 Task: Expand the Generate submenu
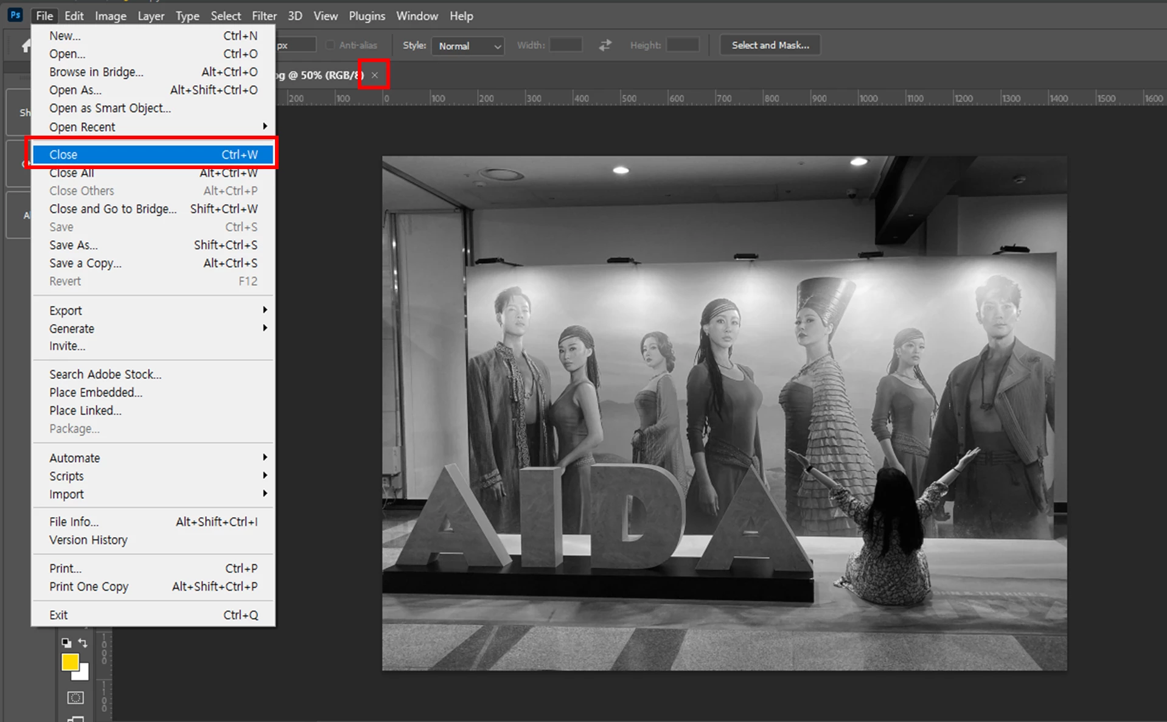153,328
